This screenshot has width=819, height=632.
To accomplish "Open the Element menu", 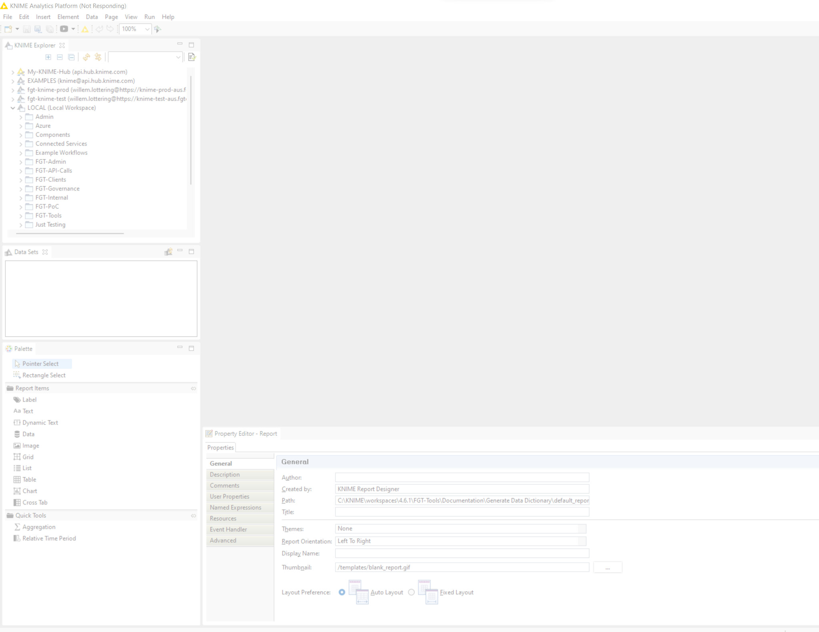I will 68,17.
